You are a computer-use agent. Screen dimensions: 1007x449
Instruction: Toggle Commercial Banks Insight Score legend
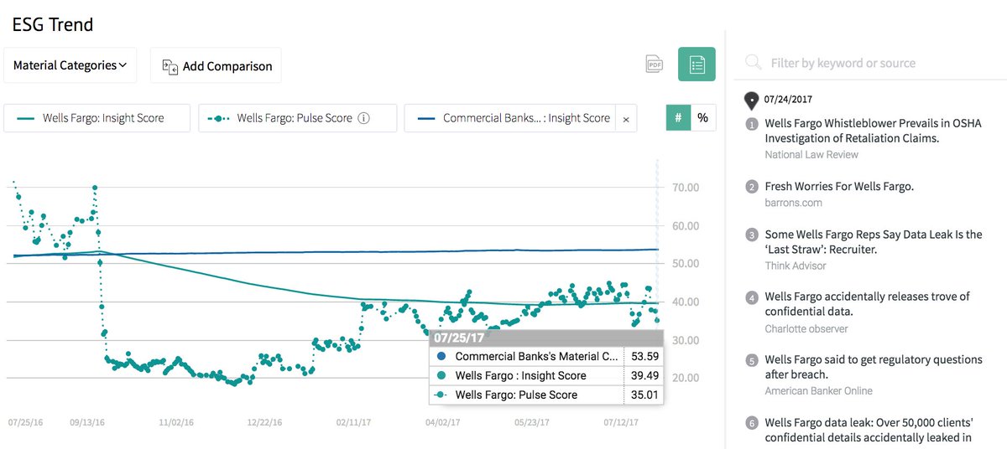click(510, 118)
